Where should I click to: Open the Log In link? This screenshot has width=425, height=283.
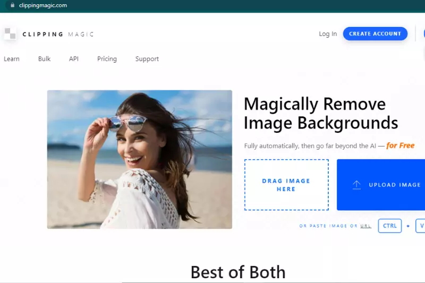point(328,34)
